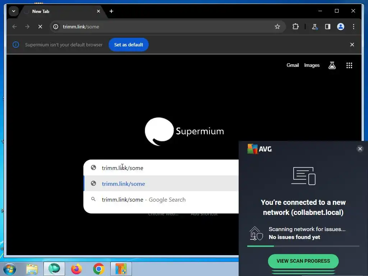Click the house shield scan icon
The image size is (368, 276).
pos(256,233)
